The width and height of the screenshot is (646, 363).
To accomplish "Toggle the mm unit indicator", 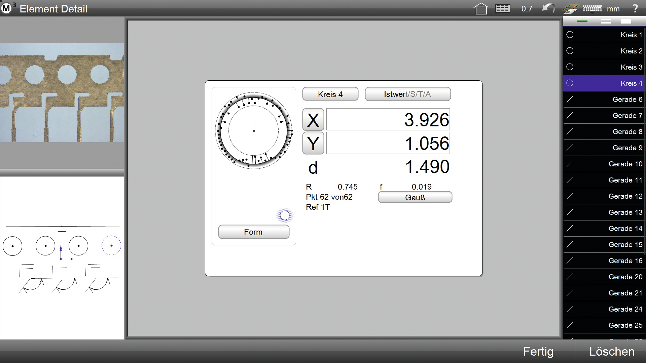I will click(x=613, y=9).
